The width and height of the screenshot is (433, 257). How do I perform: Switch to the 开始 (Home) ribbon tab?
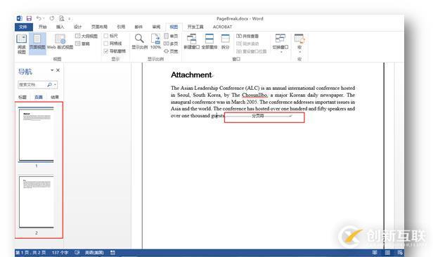coord(42,27)
